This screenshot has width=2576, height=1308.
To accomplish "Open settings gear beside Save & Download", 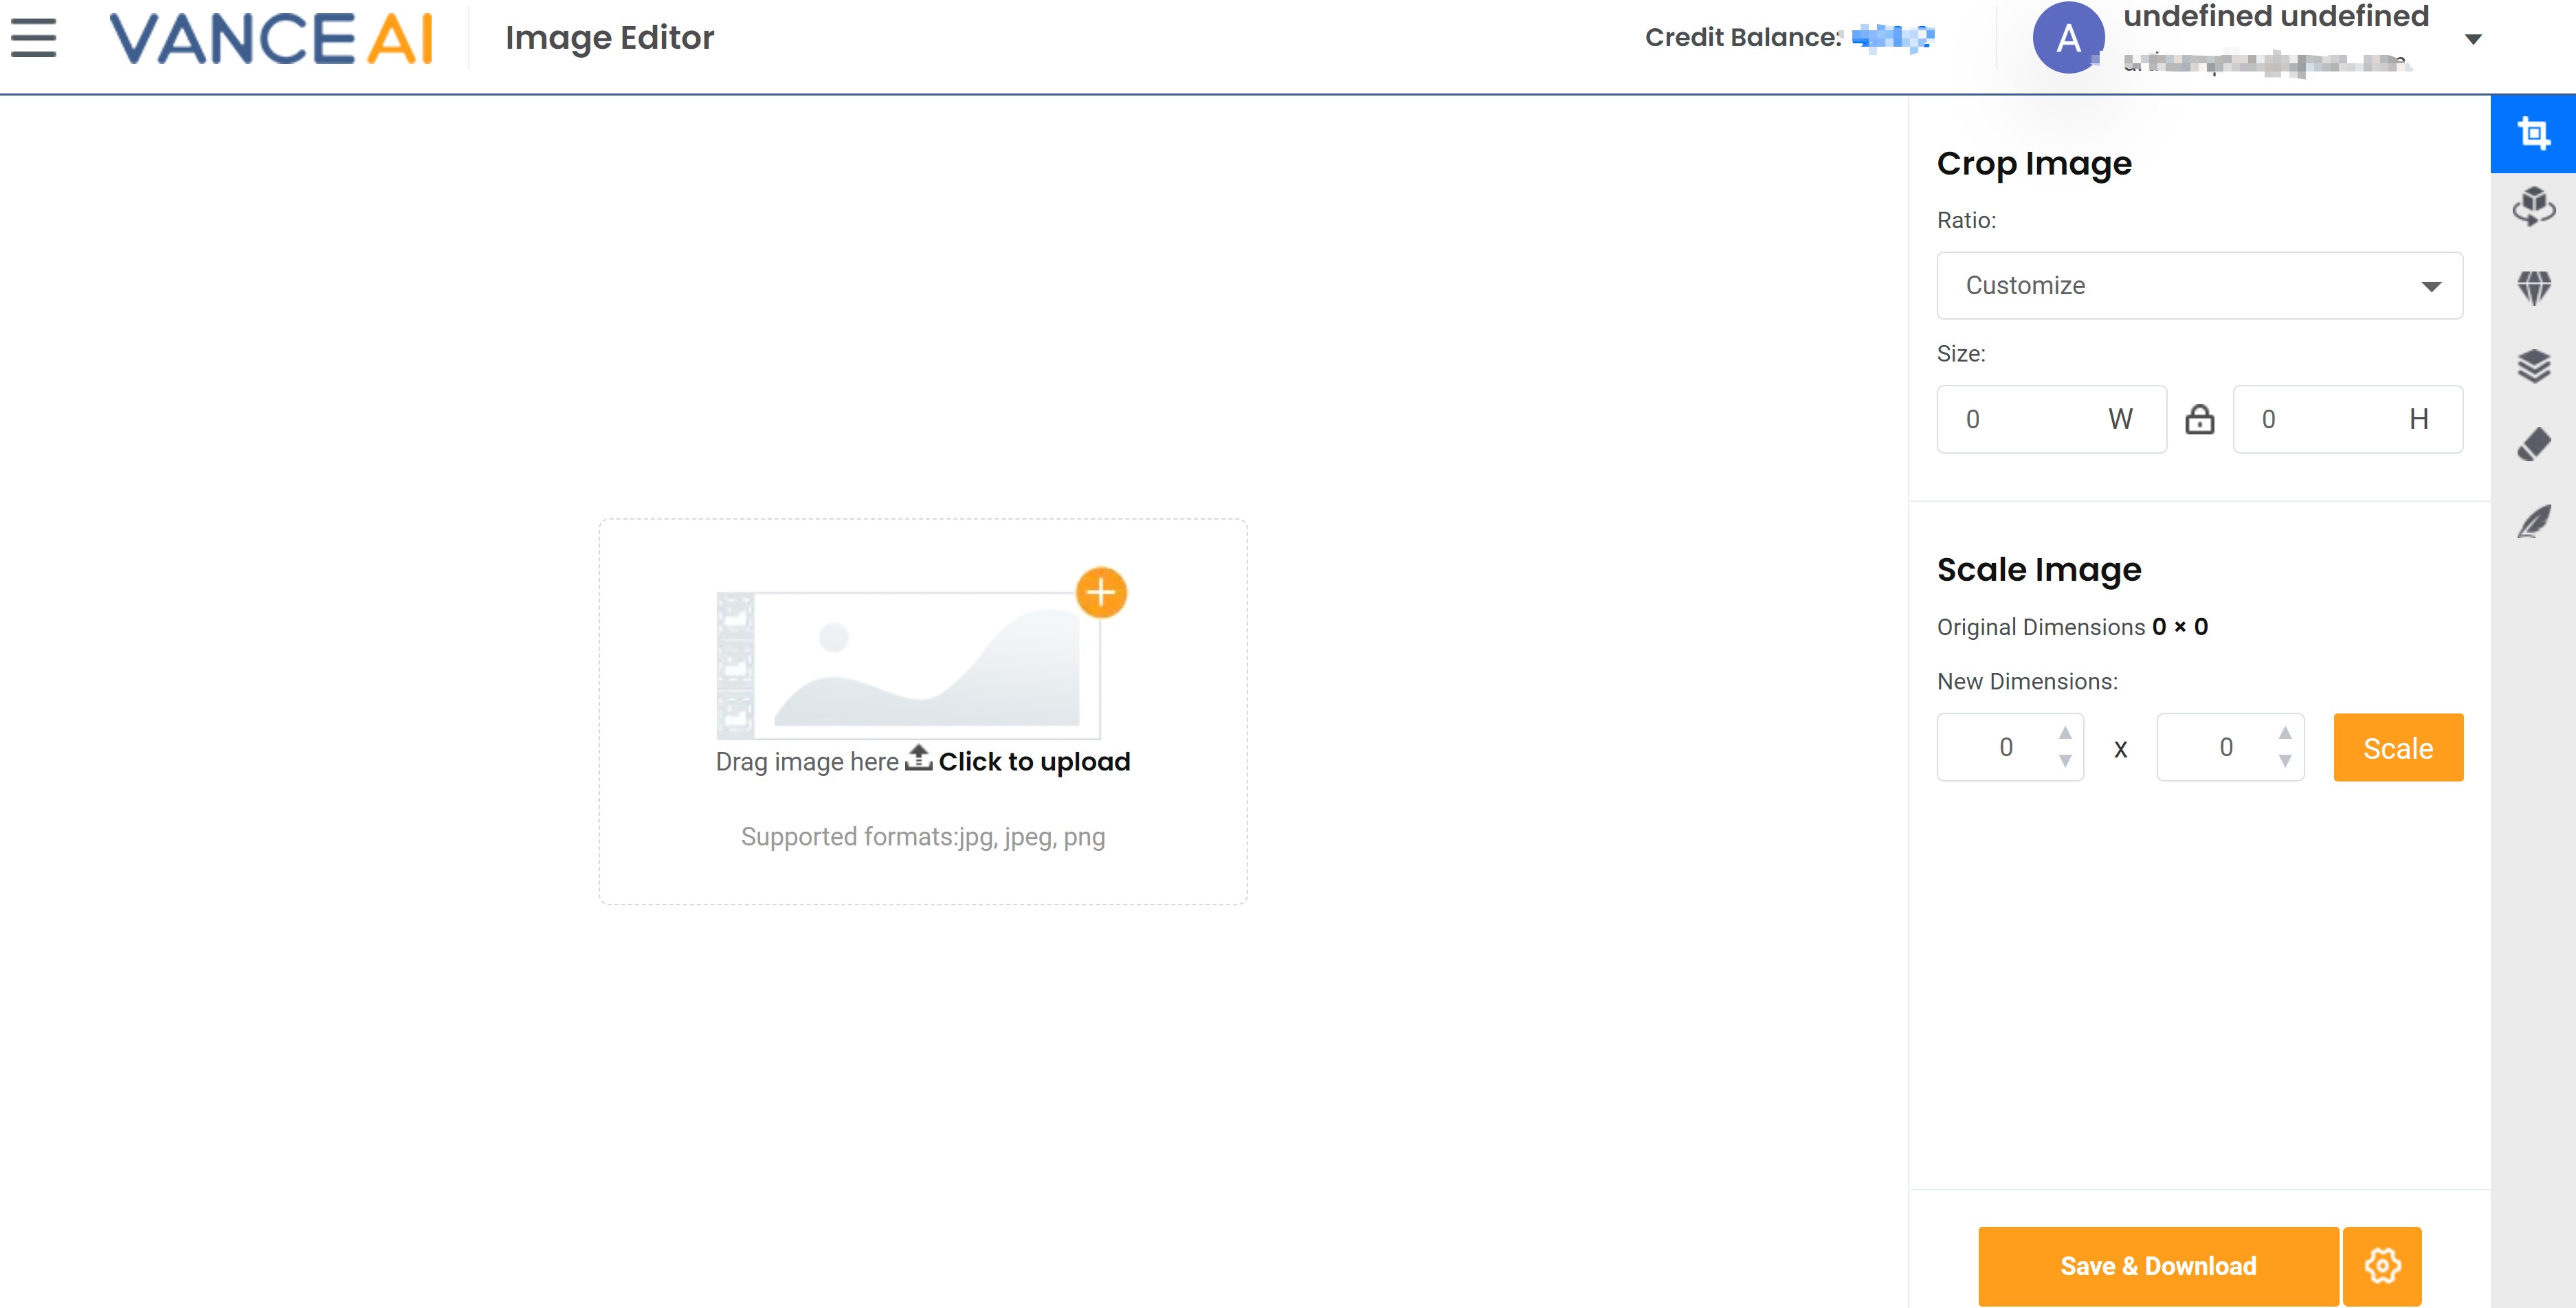I will coord(2381,1265).
